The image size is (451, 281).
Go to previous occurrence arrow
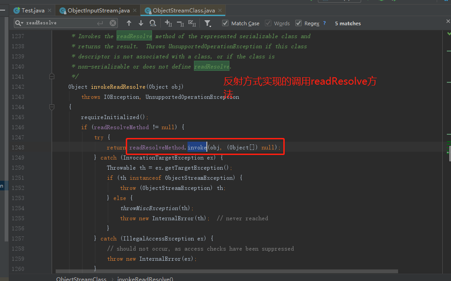pos(129,23)
